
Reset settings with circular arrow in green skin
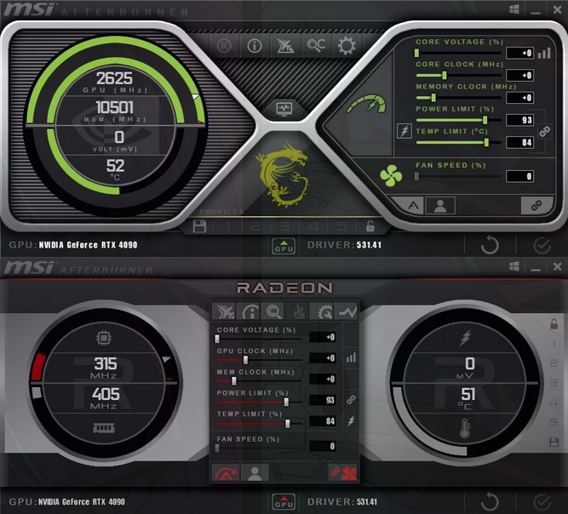pos(490,245)
